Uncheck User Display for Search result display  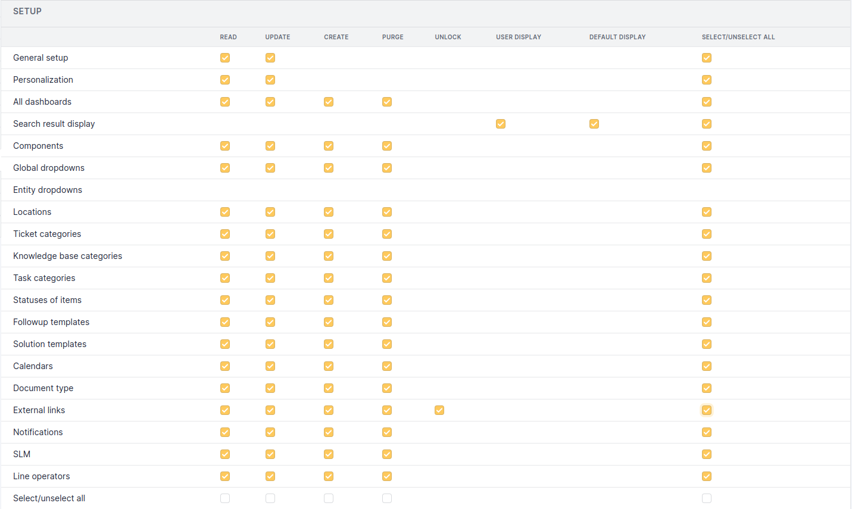(x=501, y=124)
